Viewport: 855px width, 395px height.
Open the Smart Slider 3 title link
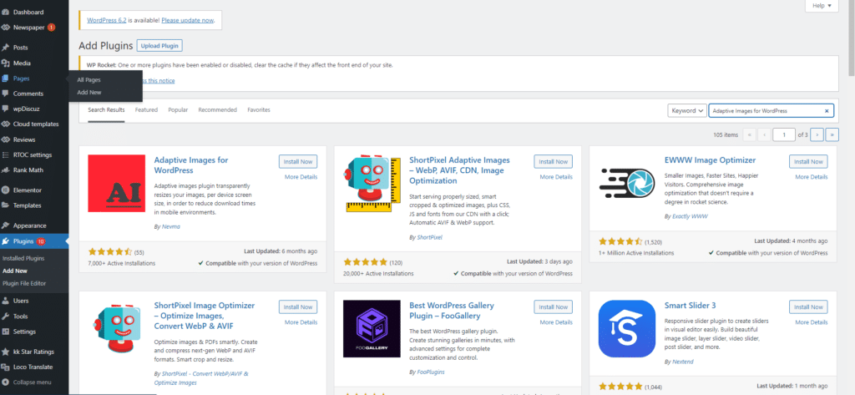[691, 306]
